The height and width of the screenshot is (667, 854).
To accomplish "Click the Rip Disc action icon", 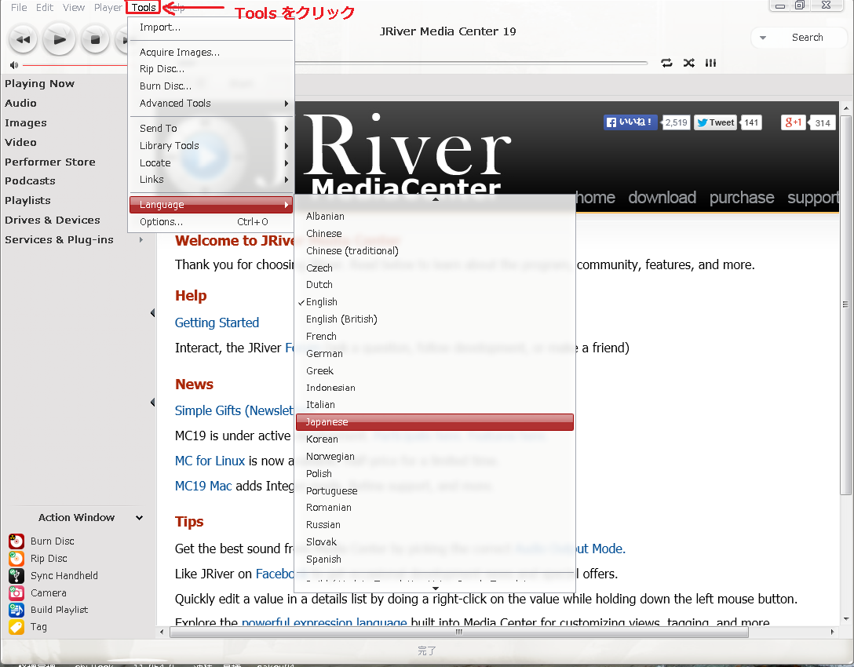I will click(x=16, y=559).
